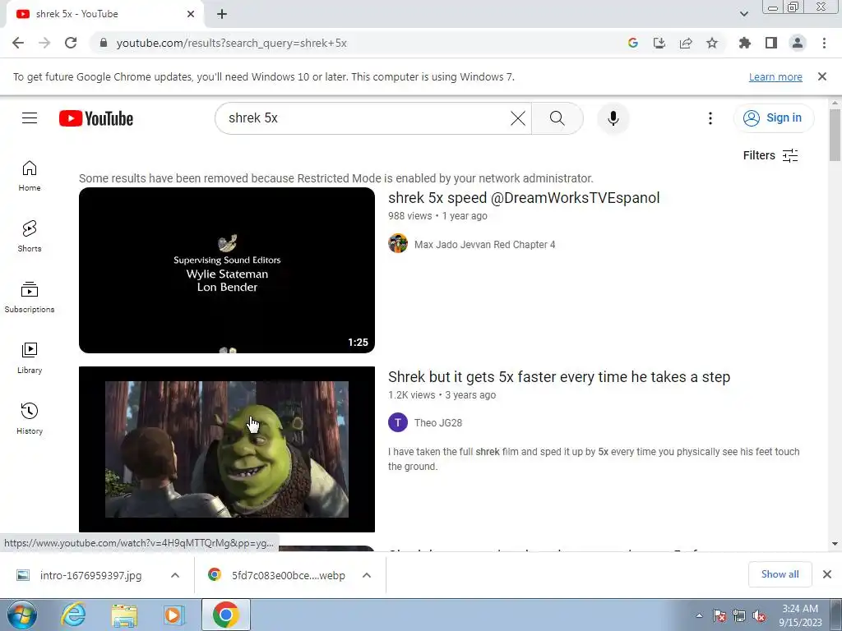Click the address bar URL
Screen dimensions: 842x631
[231, 43]
